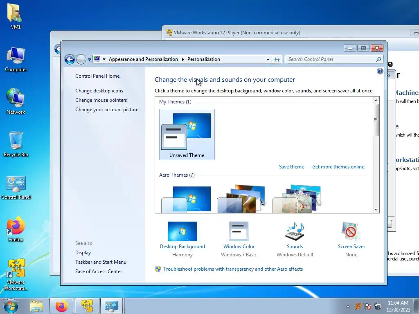Open the Computer desktop icon
The width and height of the screenshot is (419, 314).
[16, 59]
